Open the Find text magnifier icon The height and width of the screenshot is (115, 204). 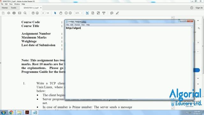[x=25, y=13]
